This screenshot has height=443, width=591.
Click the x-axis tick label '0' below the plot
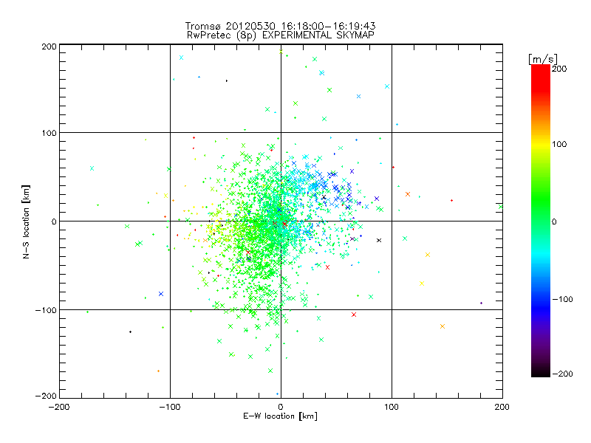[281, 407]
